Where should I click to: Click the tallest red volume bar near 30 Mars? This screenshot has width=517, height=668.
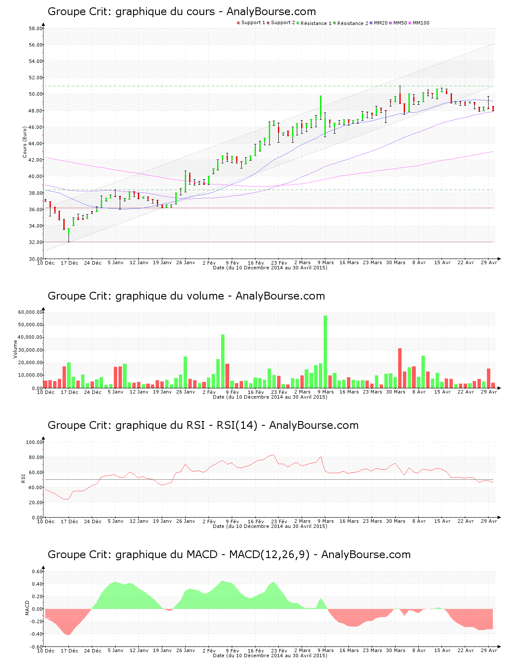click(x=400, y=368)
